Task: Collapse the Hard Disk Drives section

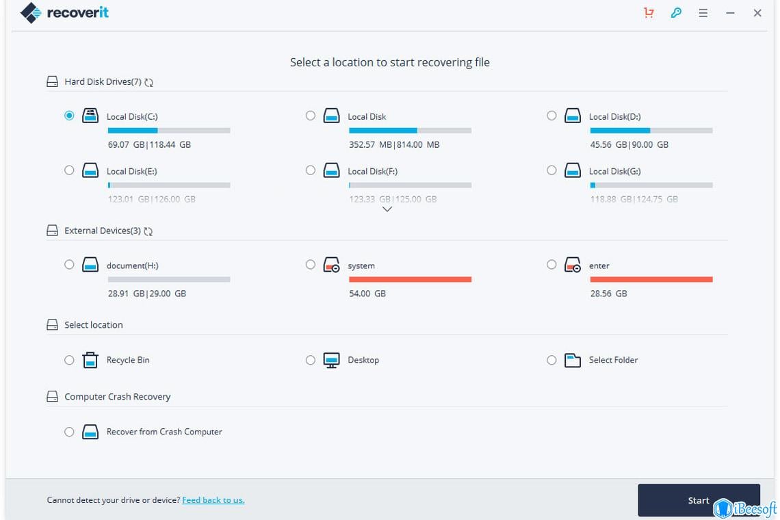Action: [53, 82]
